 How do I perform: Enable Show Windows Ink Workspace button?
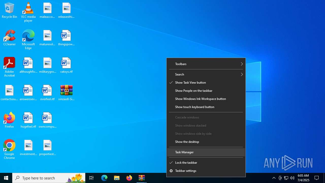(206, 99)
